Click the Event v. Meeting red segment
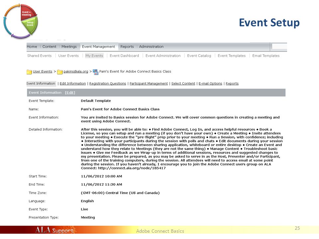Image resolution: width=319 pixels, height=239 pixels. pyautogui.click(x=28, y=13)
